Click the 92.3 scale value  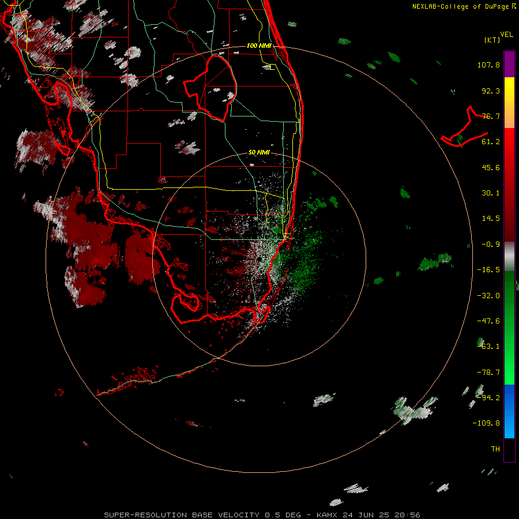click(x=491, y=91)
